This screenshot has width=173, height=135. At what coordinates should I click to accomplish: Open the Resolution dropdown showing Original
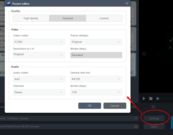39,55
